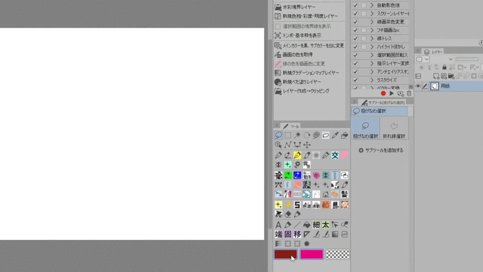Select the yellow highlighted pen tool
483x272 pixels.
[x=297, y=156]
